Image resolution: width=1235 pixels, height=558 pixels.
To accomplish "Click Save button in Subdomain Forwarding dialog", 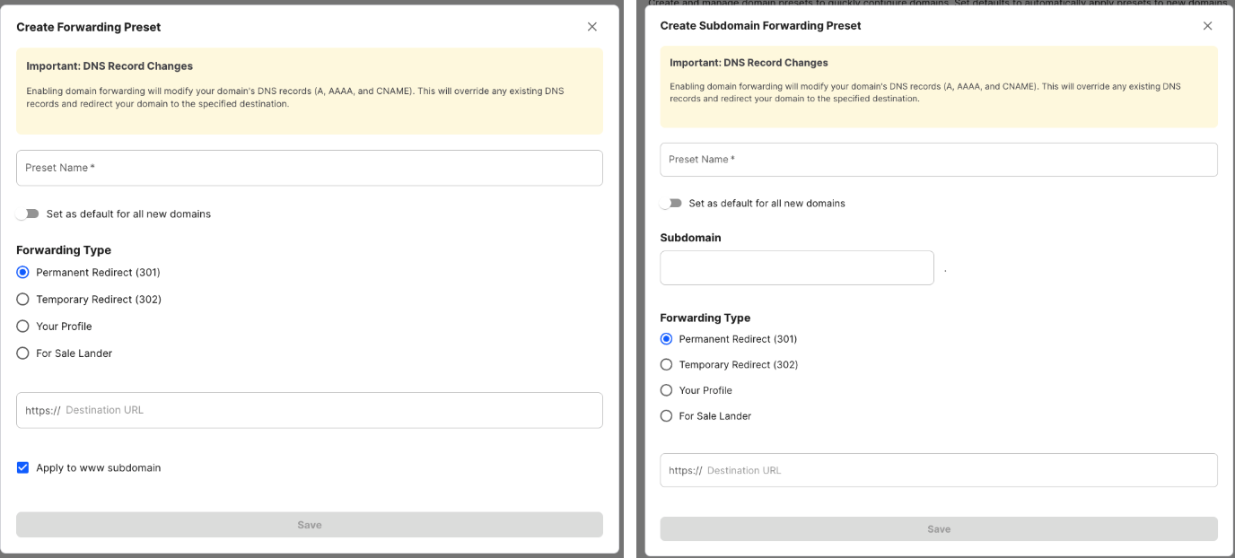I will [939, 529].
